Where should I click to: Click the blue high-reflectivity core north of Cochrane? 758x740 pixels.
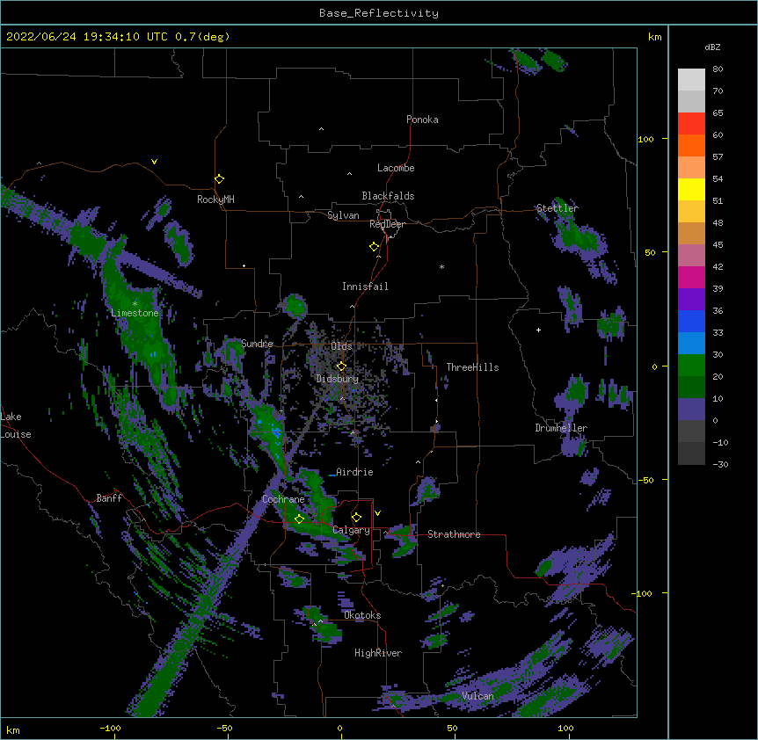[x=276, y=432]
